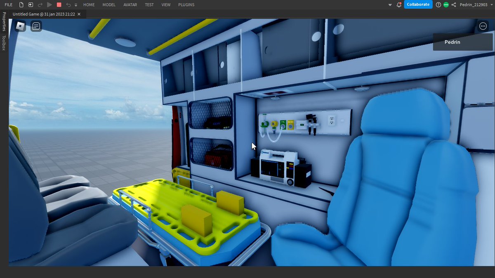Click the Collaborate button
The width and height of the screenshot is (495, 278).
(418, 5)
